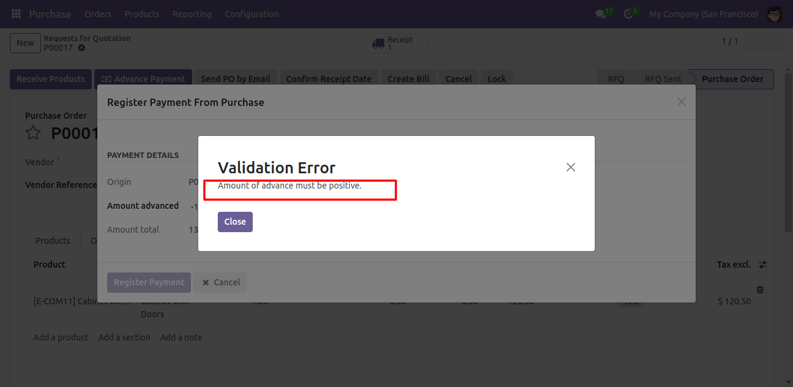Click the user avatar in top bar
Screen dimensions: 793x387
pos(774,13)
